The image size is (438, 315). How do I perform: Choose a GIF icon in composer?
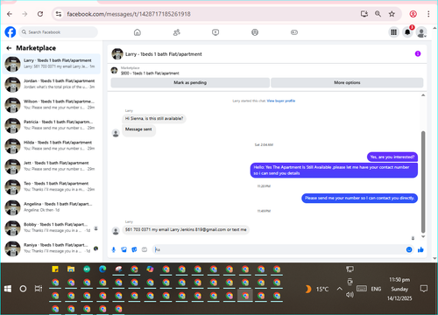[145, 249]
